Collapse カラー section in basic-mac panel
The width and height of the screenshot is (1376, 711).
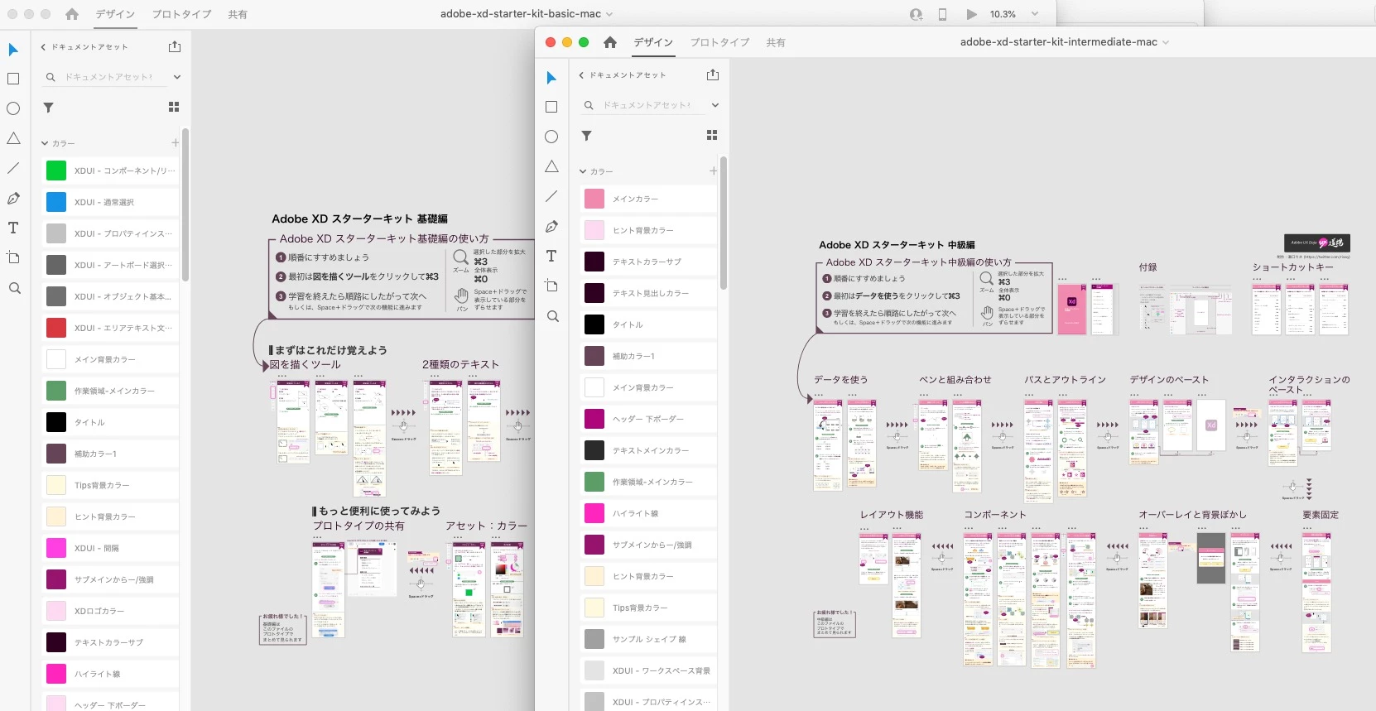(x=45, y=143)
